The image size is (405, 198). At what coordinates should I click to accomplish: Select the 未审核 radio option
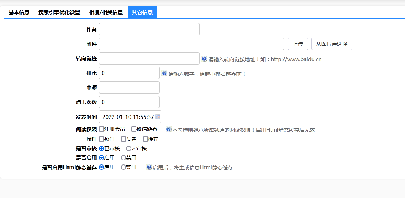coord(128,148)
